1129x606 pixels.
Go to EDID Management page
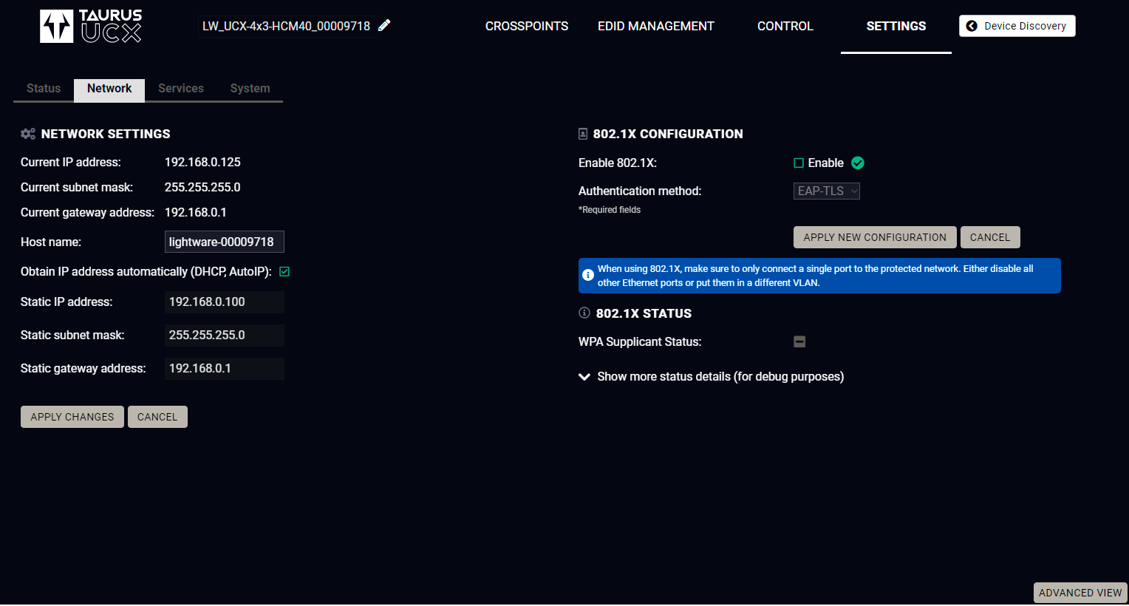pos(655,26)
